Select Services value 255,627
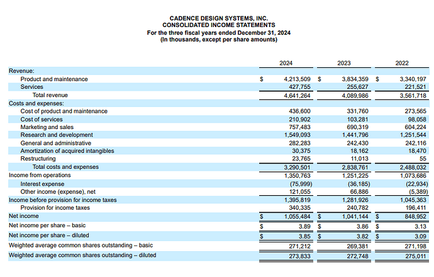The height and width of the screenshot is (277, 434). [x=358, y=87]
